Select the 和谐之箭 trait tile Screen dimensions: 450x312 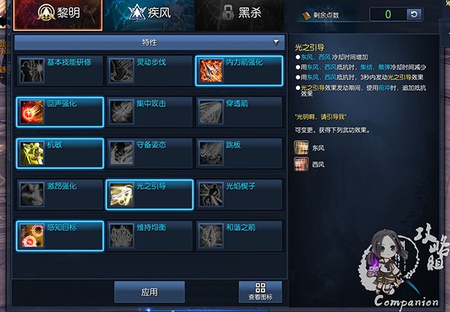[240, 236]
